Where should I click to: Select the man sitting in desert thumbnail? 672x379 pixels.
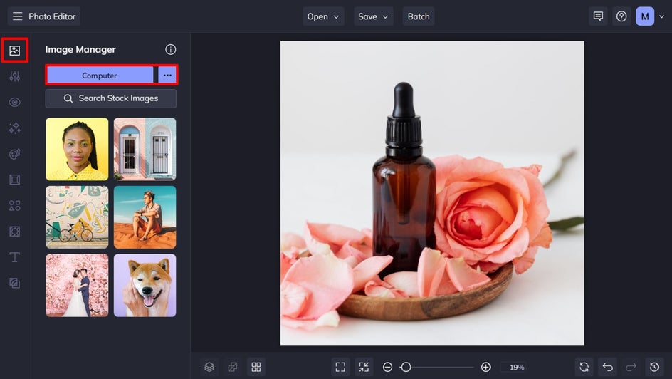tap(145, 217)
